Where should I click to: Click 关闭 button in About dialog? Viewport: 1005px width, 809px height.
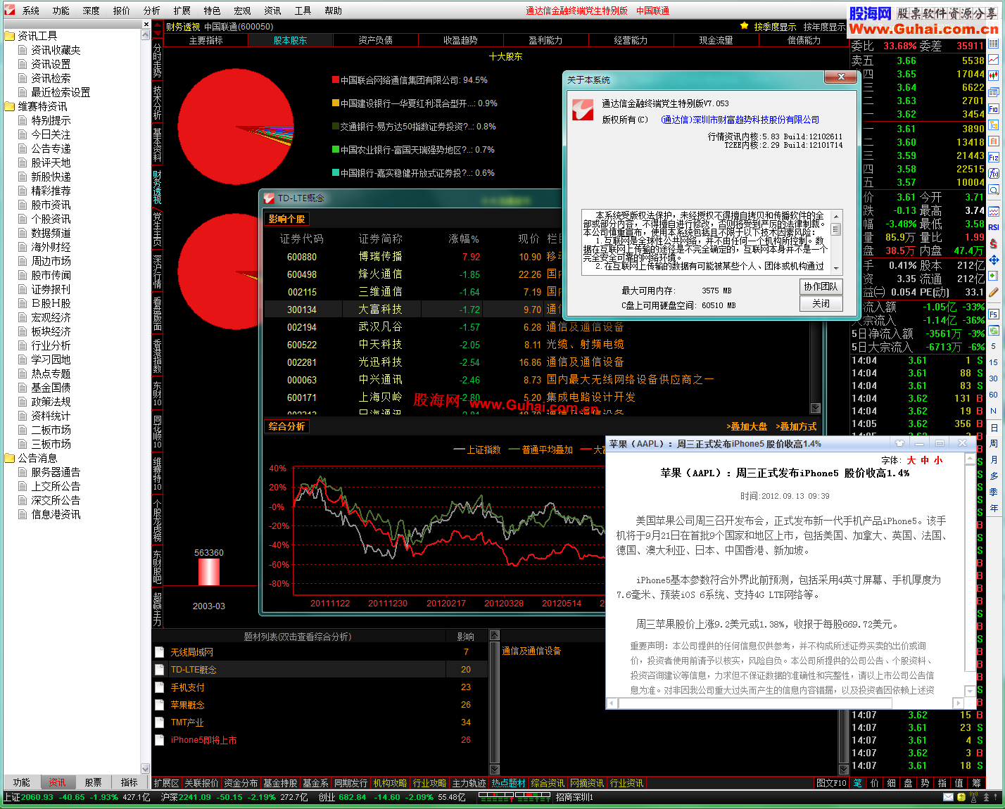(821, 303)
